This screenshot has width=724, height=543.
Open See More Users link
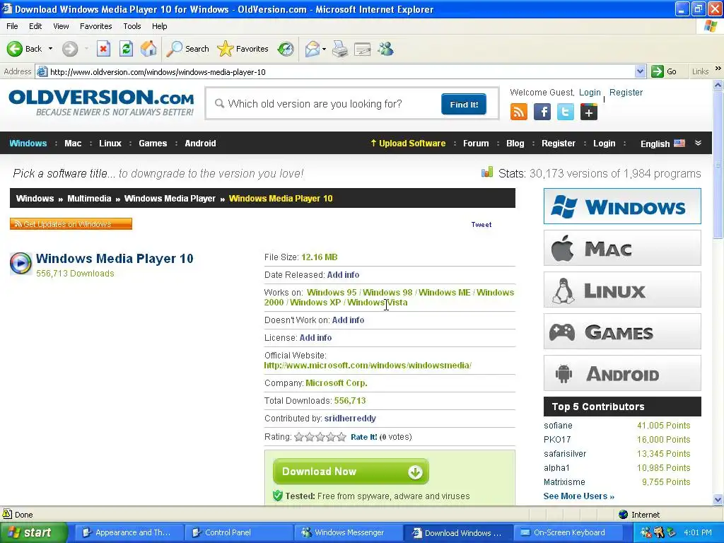point(578,496)
